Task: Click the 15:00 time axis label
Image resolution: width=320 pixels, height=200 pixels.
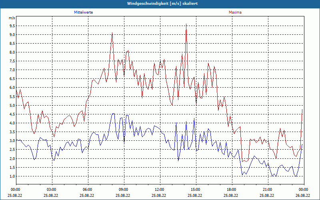Action: point(196,190)
